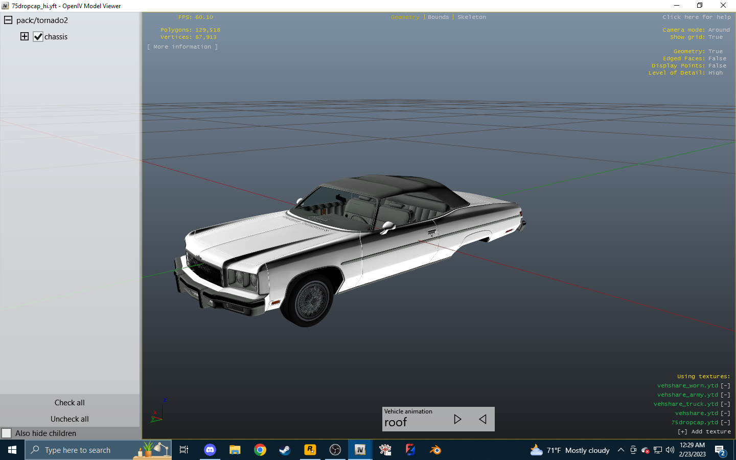Open Blender from the taskbar
The width and height of the screenshot is (736, 460).
(x=435, y=450)
